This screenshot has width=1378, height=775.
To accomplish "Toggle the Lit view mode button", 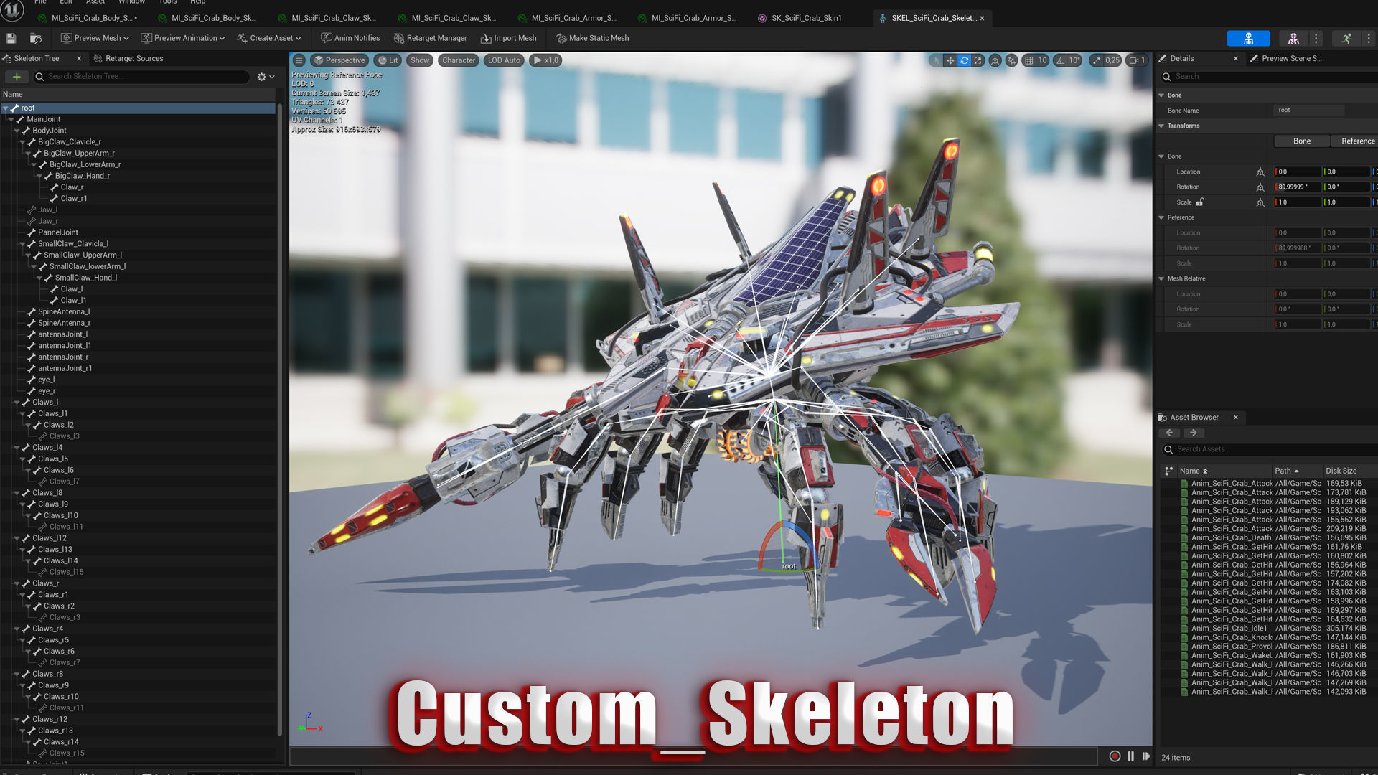I will [x=388, y=60].
